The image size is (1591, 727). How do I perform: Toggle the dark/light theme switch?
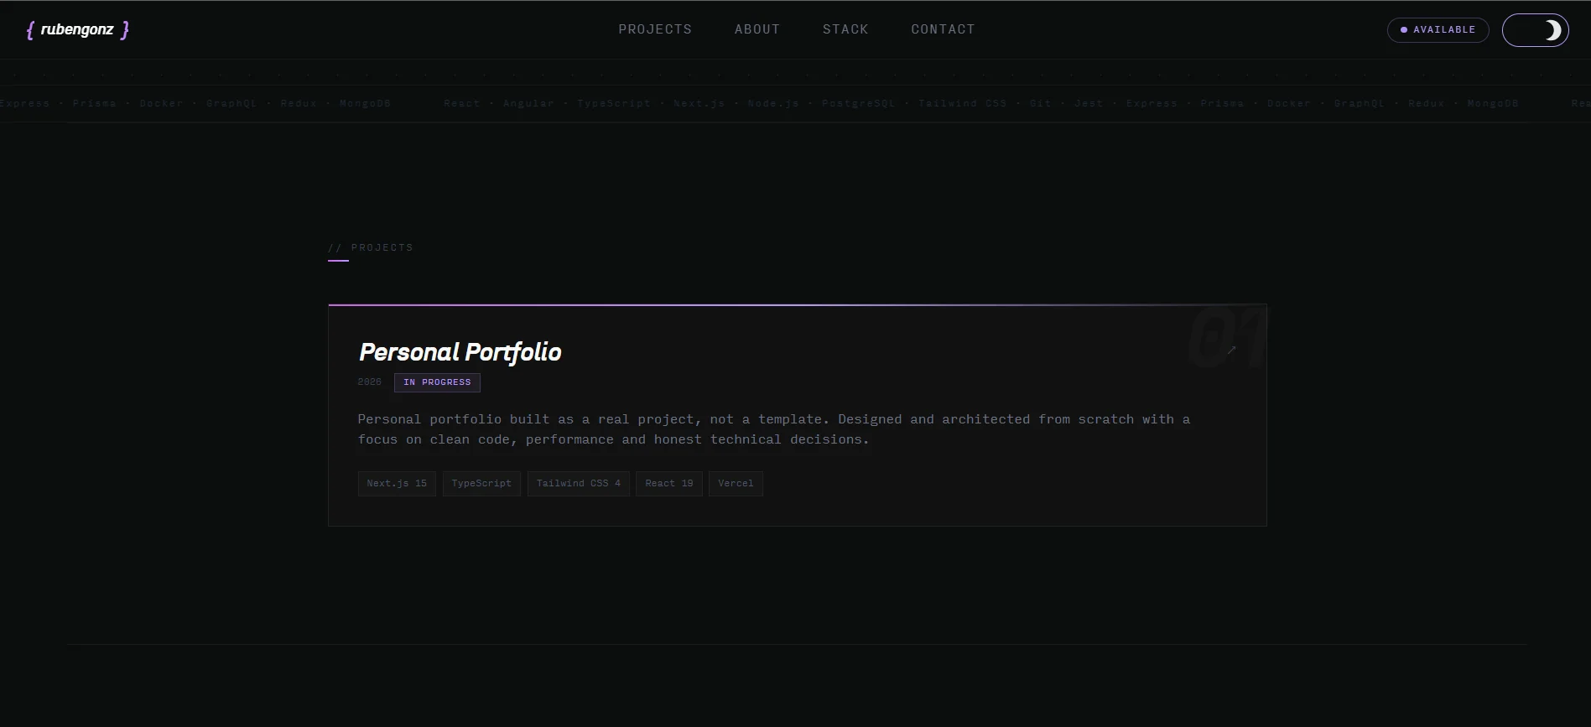(1535, 30)
